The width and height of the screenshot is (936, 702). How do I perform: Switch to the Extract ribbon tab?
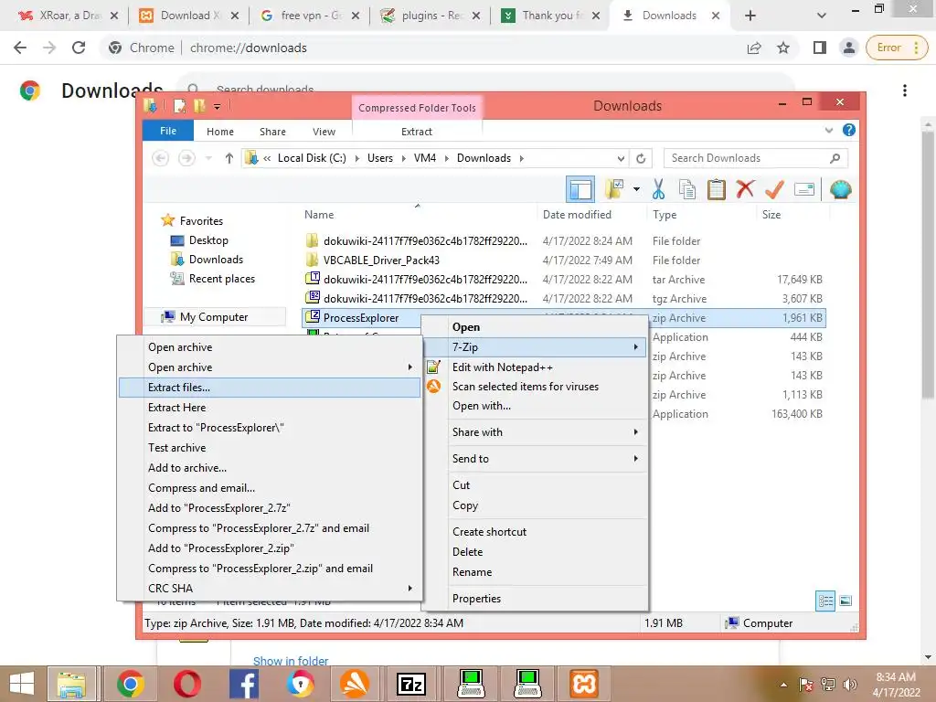point(416,132)
